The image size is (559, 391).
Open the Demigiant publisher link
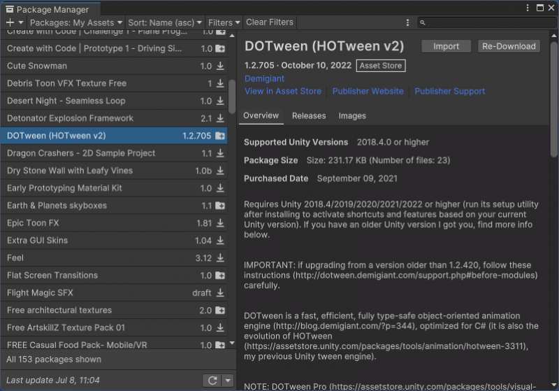point(265,78)
